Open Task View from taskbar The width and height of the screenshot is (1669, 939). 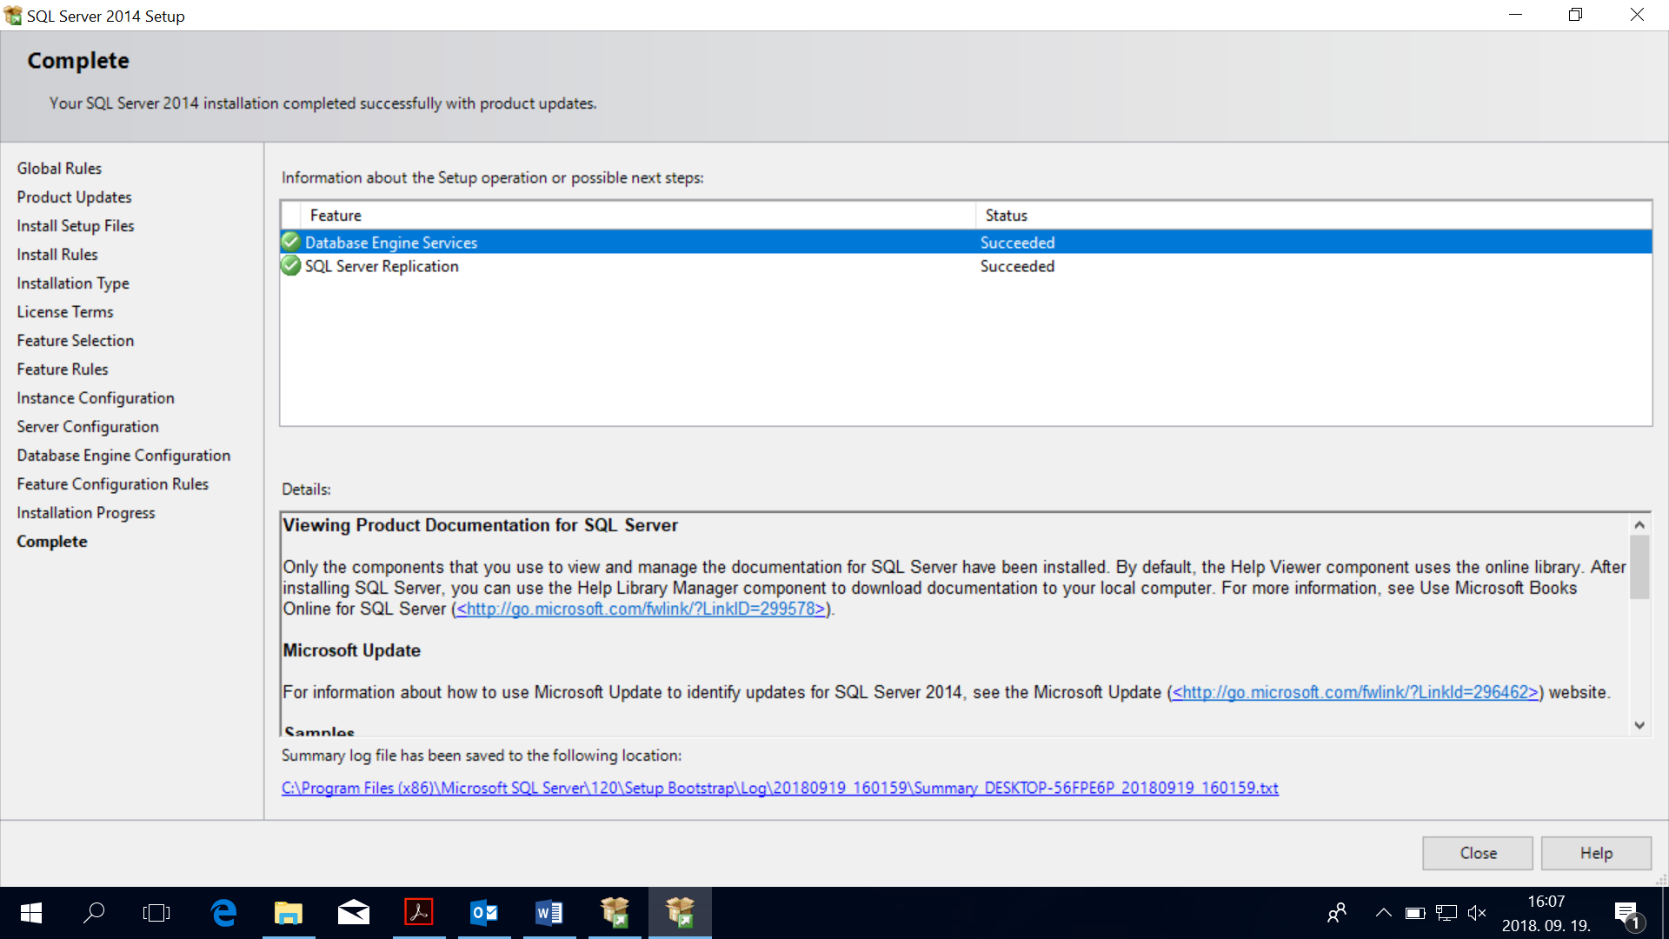tap(156, 913)
